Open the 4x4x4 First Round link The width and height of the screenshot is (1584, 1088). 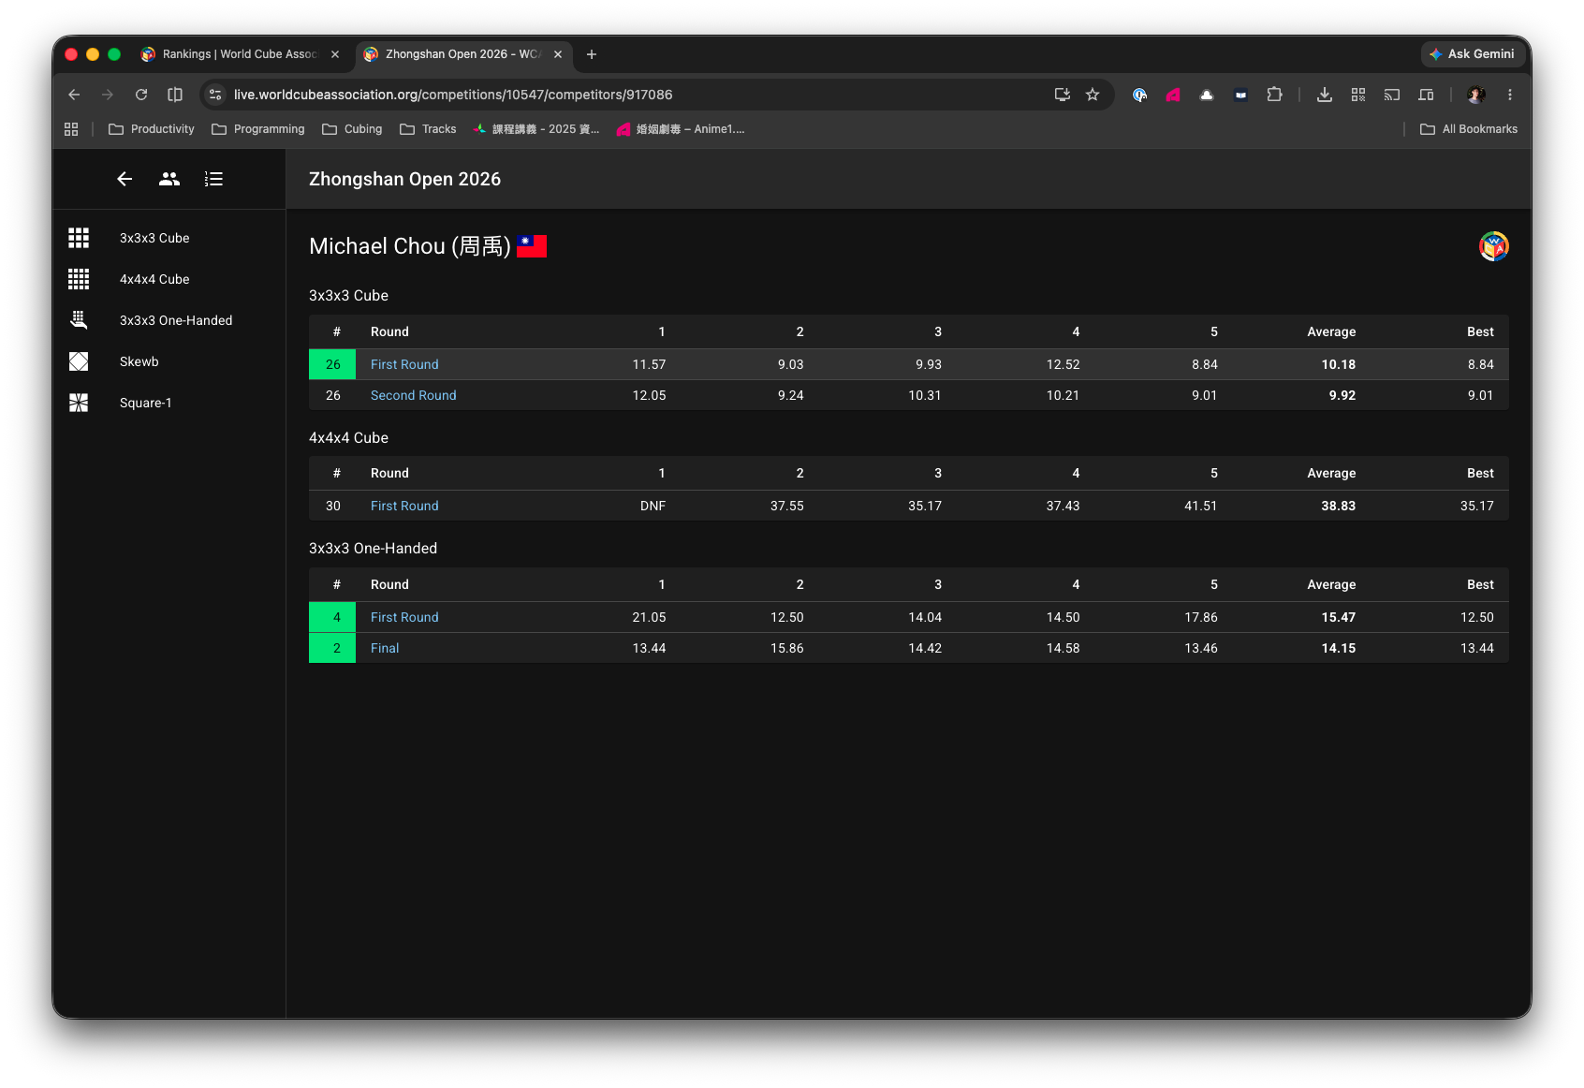[404, 506]
